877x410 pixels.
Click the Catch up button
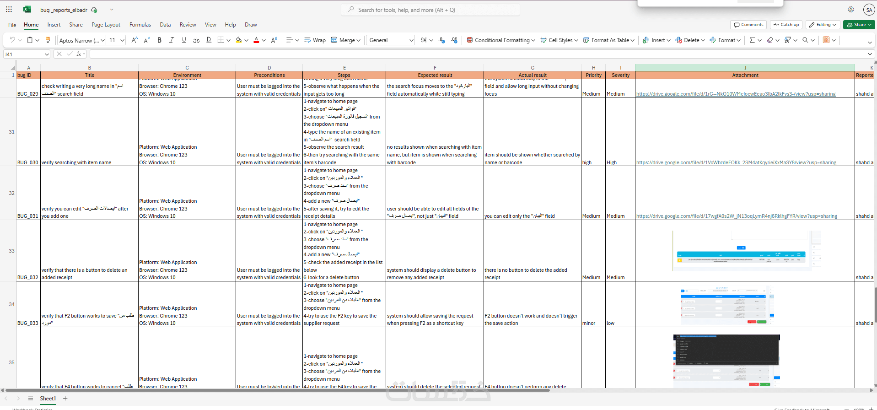tap(786, 25)
